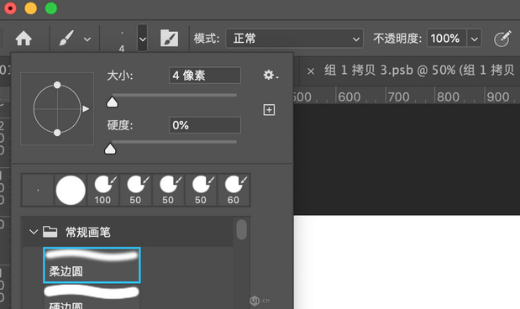Viewport: 520px width, 309px height.
Task: Click the brush size slider handle
Action: tap(112, 102)
